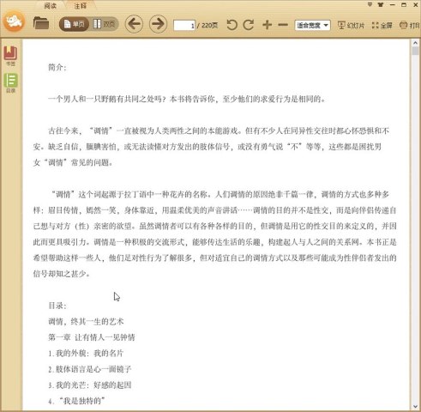421x412 pixels.
Task: Click the page number input field
Action: pos(184,26)
